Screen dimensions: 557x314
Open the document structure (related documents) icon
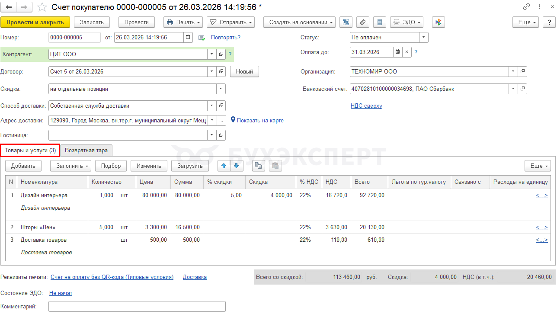point(346,22)
